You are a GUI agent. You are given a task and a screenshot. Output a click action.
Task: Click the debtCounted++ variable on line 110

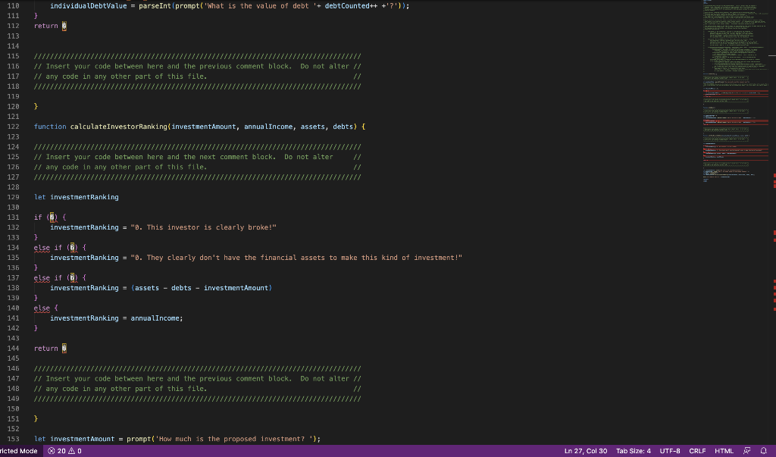(x=351, y=6)
